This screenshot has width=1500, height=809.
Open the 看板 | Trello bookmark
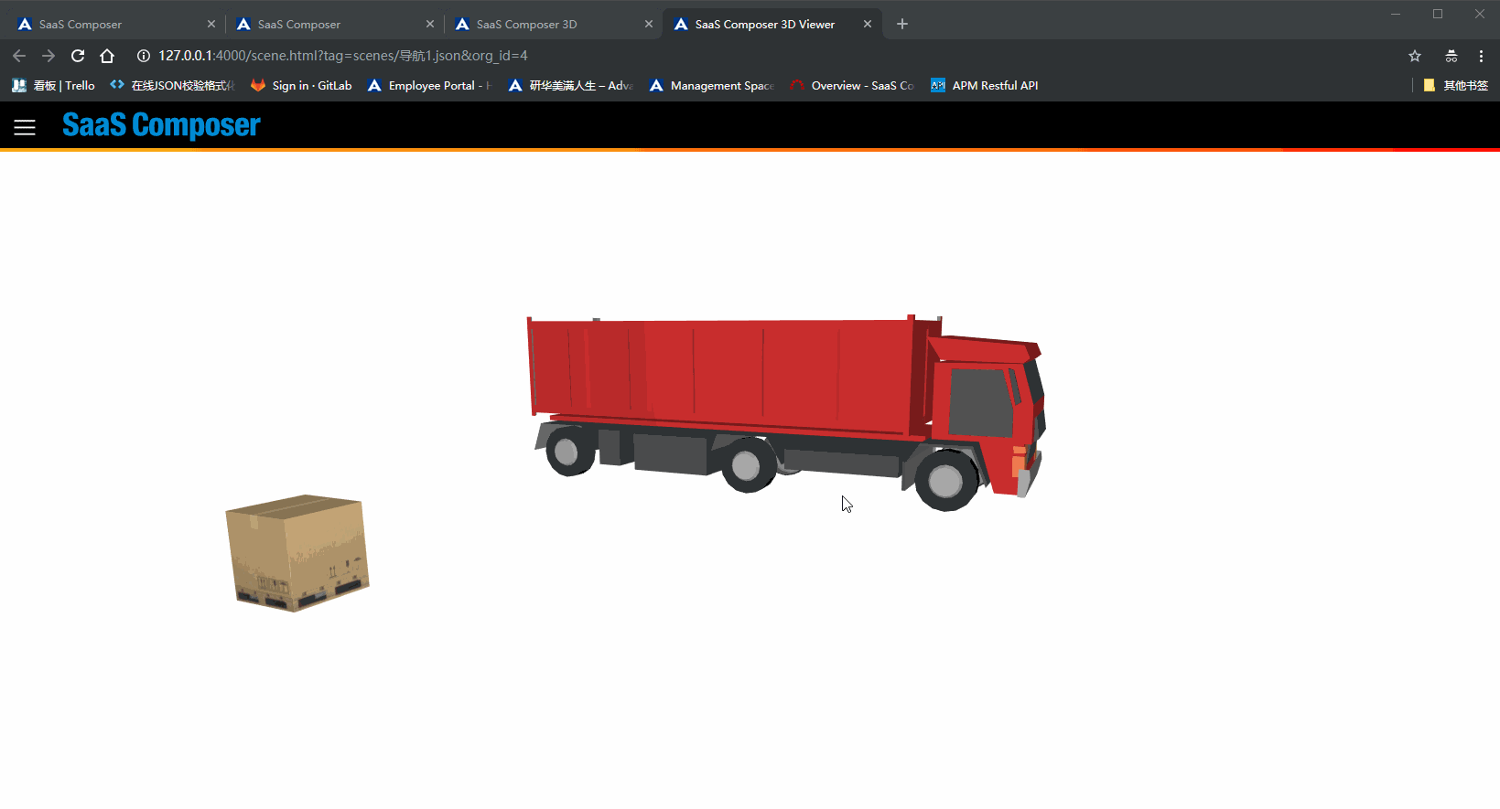(x=53, y=85)
